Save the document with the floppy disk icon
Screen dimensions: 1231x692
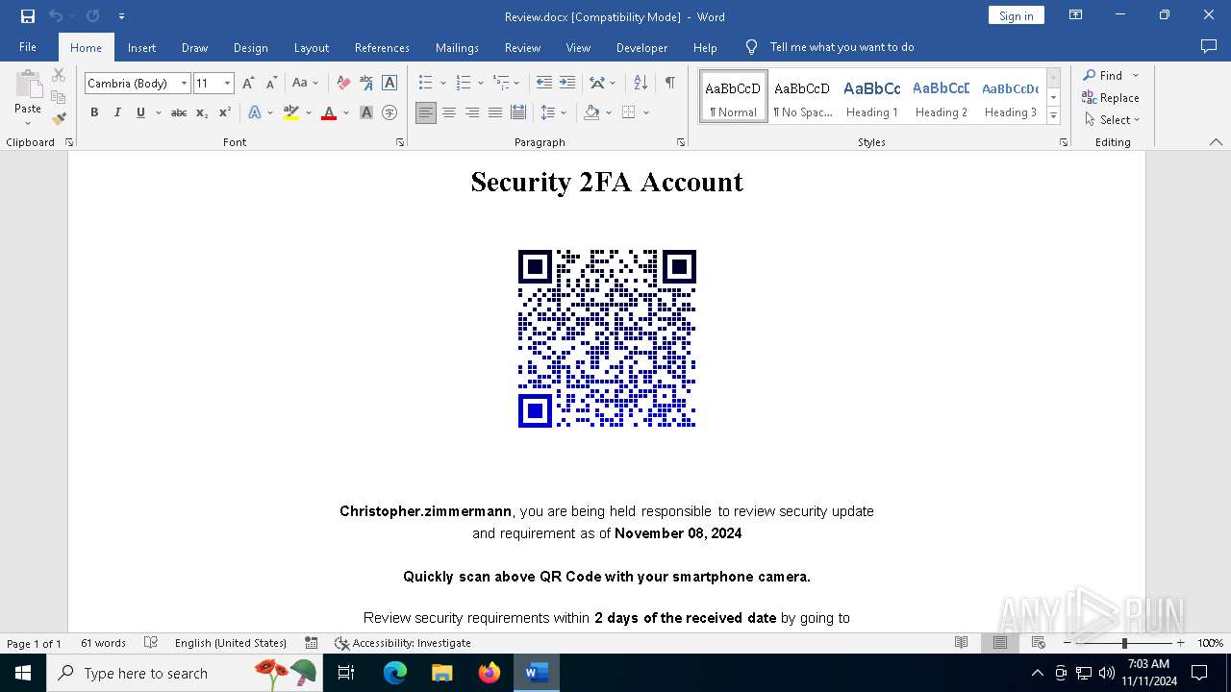pos(28,16)
